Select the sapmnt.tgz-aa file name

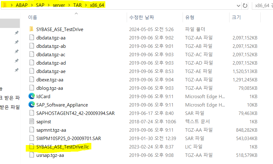coord(51,130)
